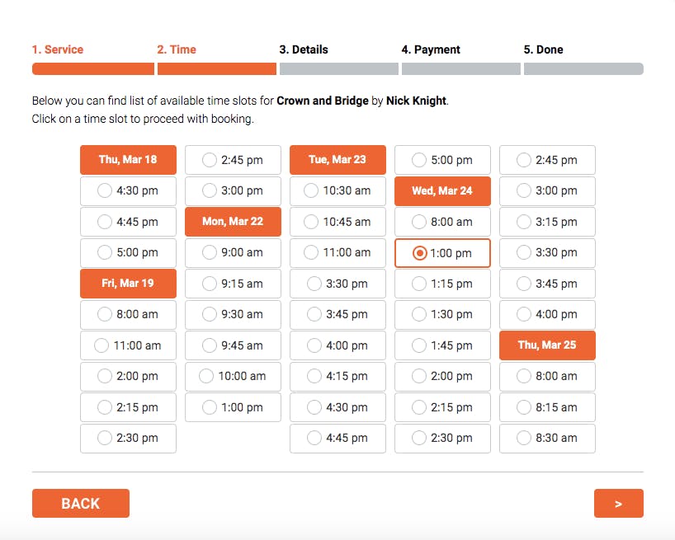Click the BACK button
The image size is (675, 540).
[81, 503]
